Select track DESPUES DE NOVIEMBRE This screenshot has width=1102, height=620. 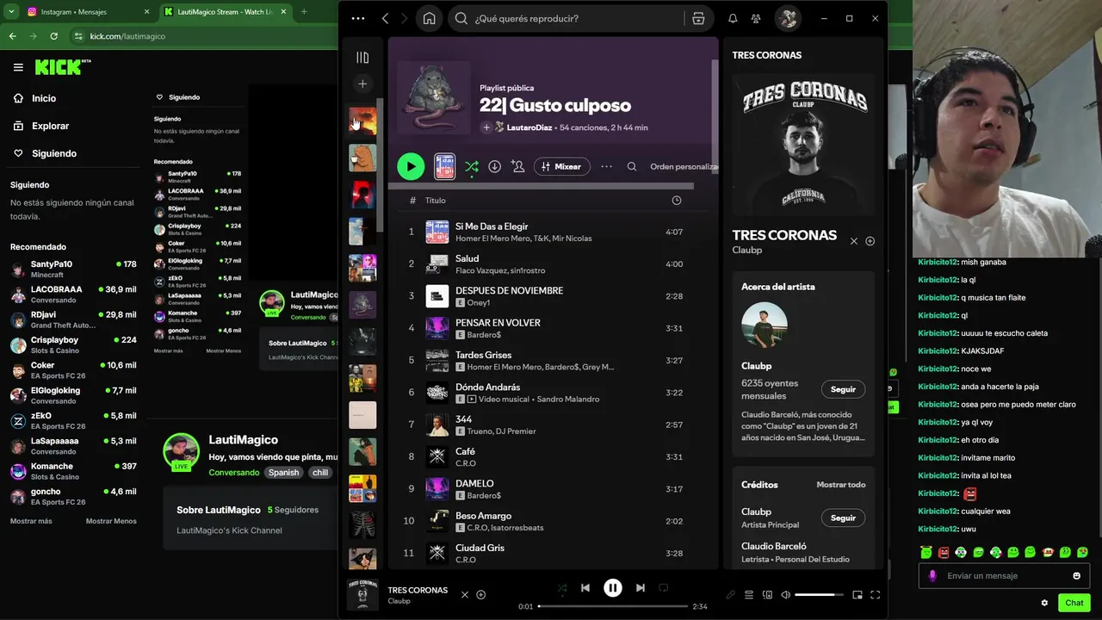[509, 291]
